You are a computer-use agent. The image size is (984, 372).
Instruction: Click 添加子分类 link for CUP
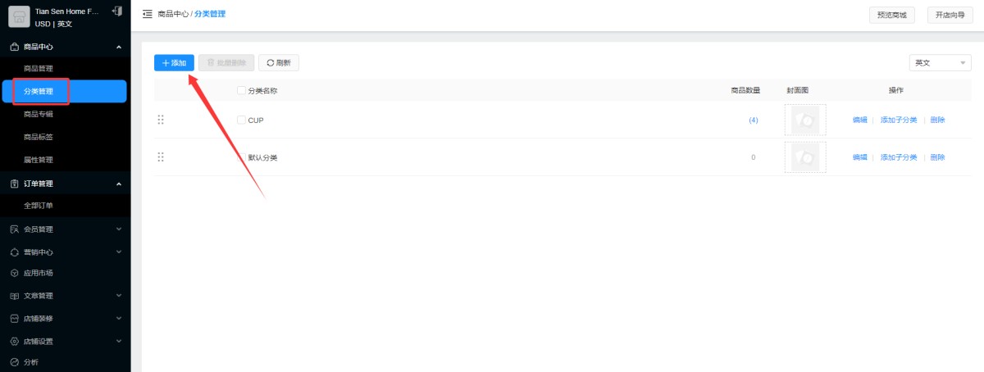[899, 120]
